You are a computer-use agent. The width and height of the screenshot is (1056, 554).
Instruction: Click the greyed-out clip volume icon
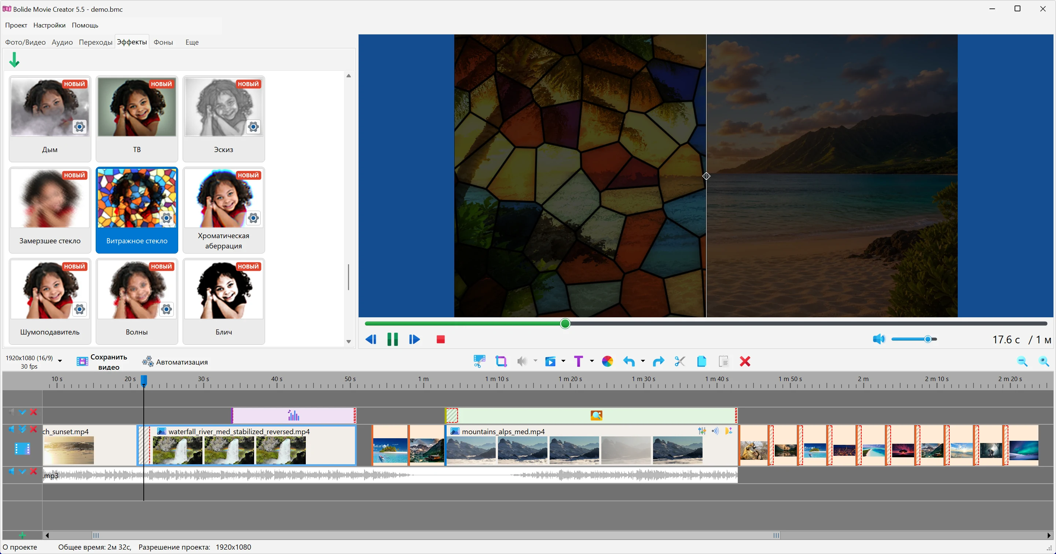click(x=522, y=361)
